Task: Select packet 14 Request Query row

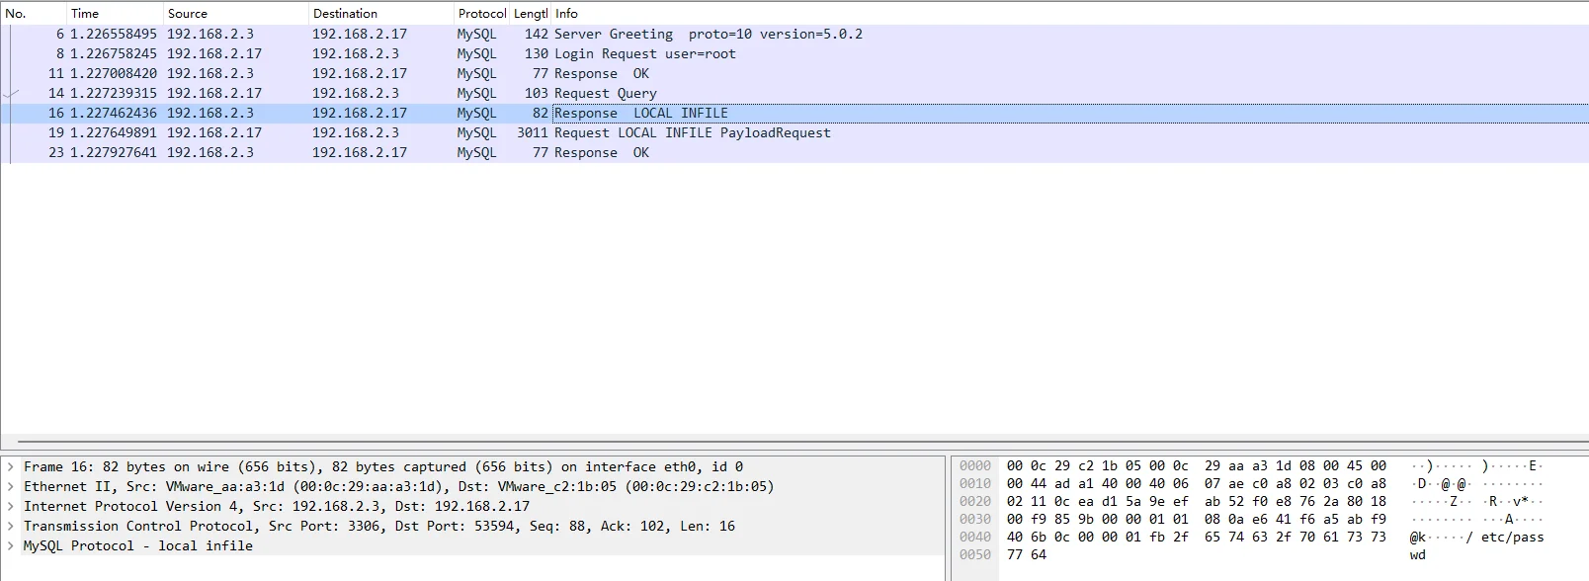Action: [x=605, y=93]
